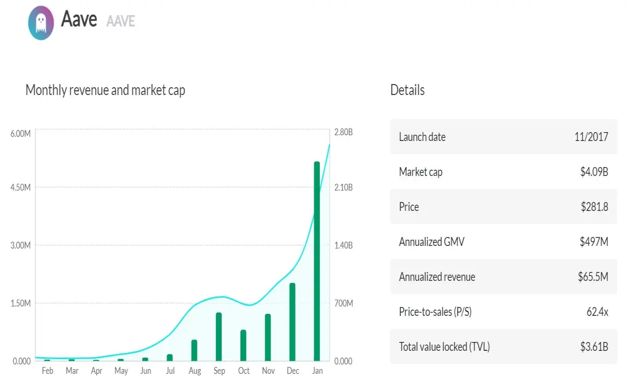Click the 11/2017 launch date value
627x390 pixels.
tap(590, 137)
